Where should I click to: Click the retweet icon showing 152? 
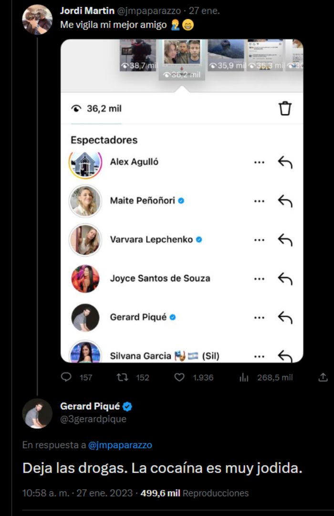coord(123,377)
